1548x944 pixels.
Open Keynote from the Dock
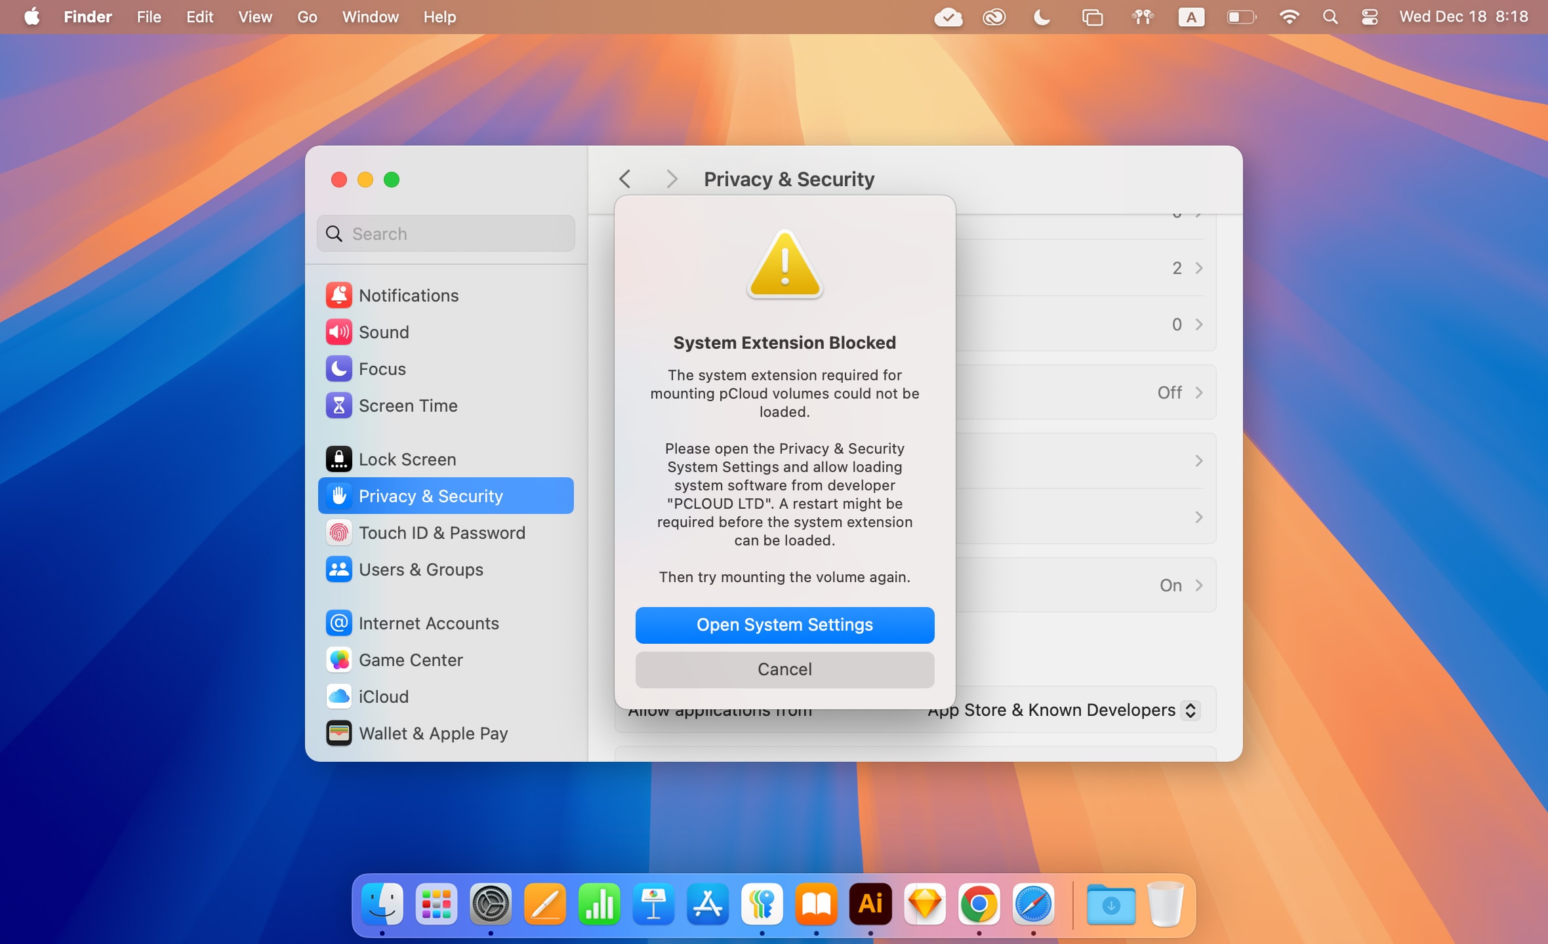tap(653, 904)
